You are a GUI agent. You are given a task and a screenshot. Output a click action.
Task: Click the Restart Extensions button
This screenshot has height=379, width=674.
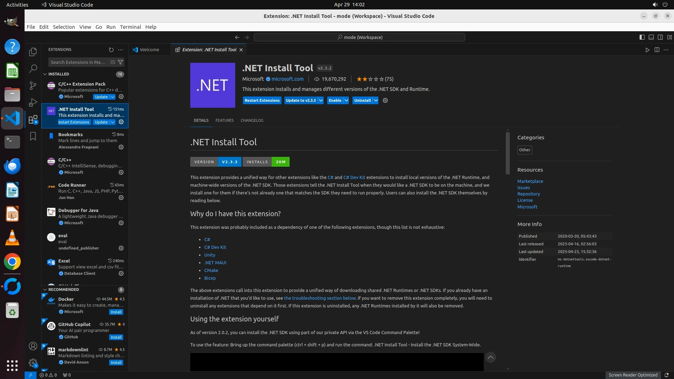(262, 100)
